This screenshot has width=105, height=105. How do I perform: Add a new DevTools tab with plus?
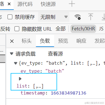(72, 4)
